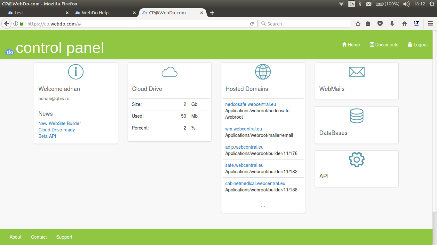Click the URL address bar
This screenshot has height=245, width=437.
[x=137, y=24]
